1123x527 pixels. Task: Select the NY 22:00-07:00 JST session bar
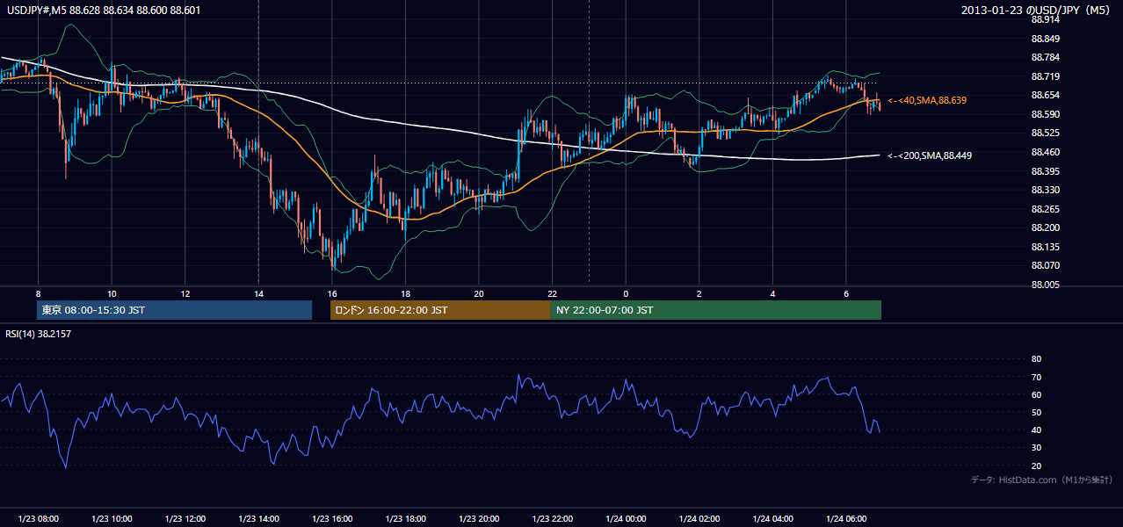tap(716, 310)
